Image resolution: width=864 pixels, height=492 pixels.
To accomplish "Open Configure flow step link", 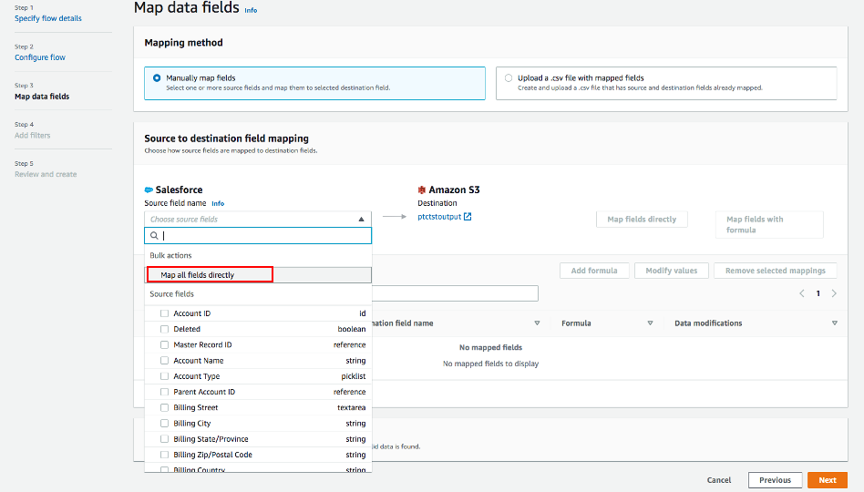I will coord(40,57).
